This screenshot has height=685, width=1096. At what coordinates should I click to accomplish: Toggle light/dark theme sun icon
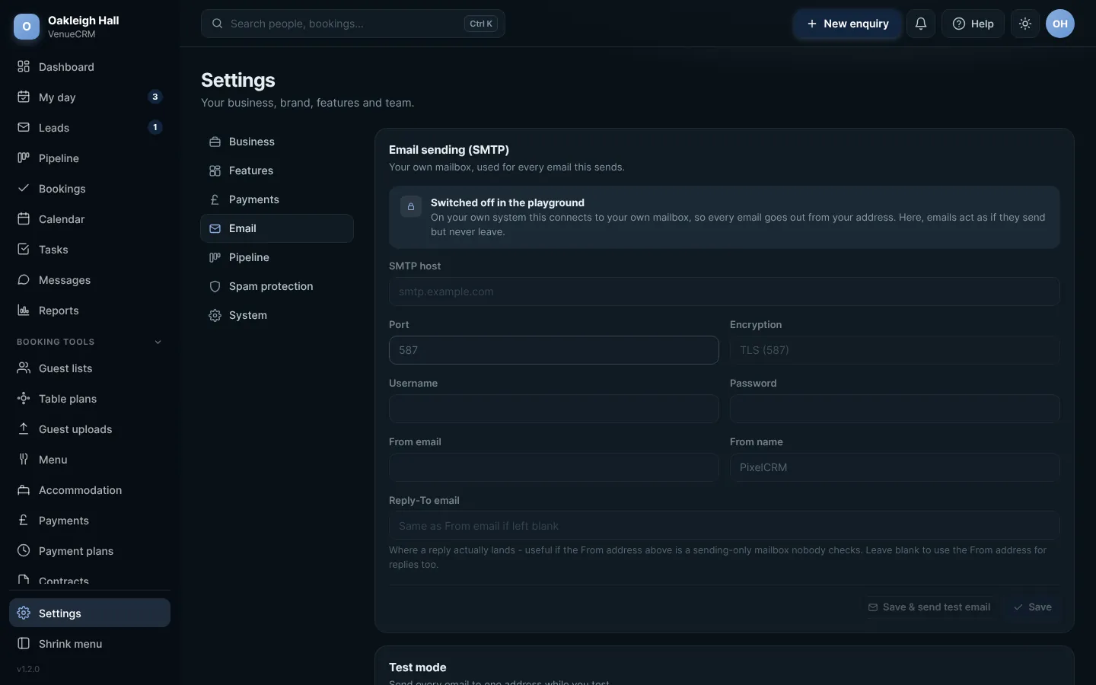coord(1025,24)
